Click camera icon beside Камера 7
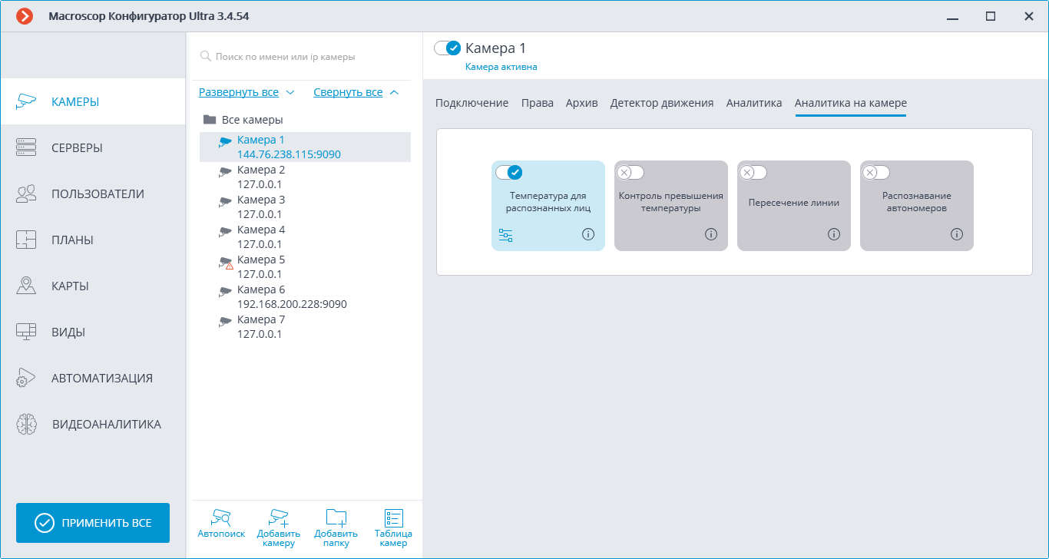Viewport: 1049px width, 559px height. 225,322
